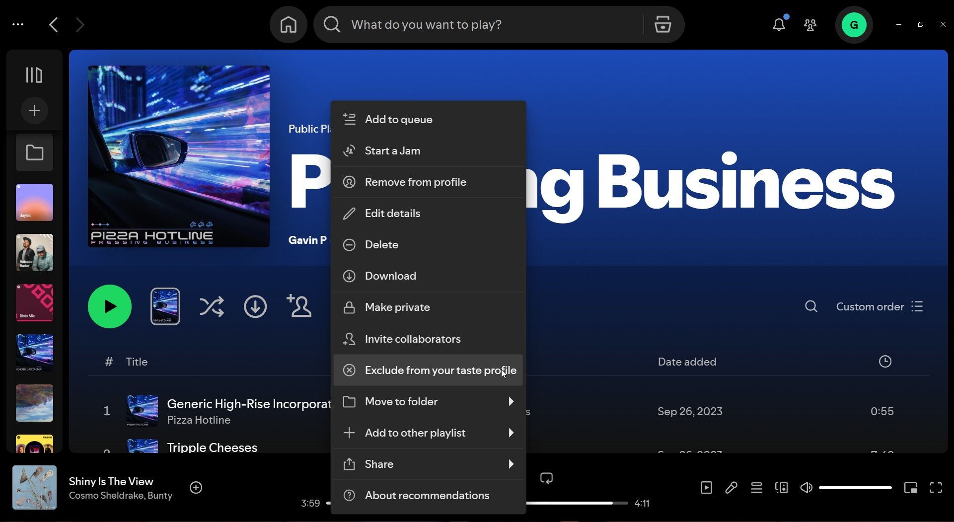Choose Add to queue
This screenshot has height=522, width=954.
(428, 119)
